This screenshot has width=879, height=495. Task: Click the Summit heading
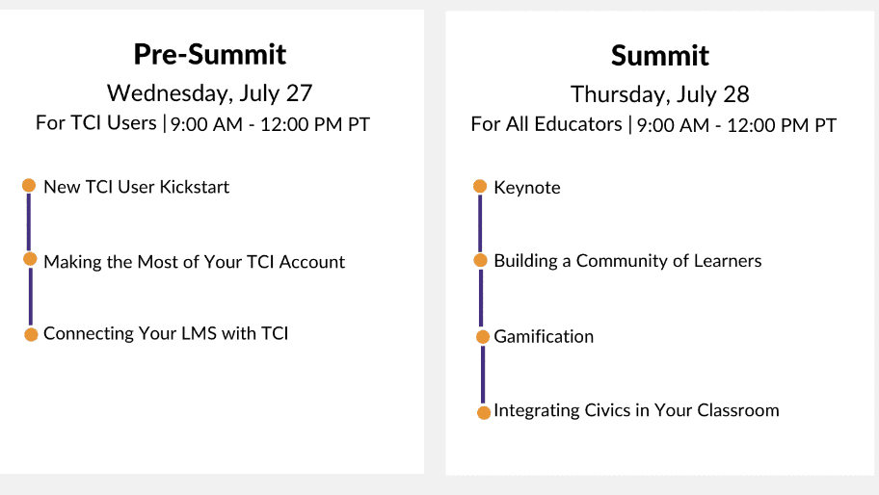660,56
